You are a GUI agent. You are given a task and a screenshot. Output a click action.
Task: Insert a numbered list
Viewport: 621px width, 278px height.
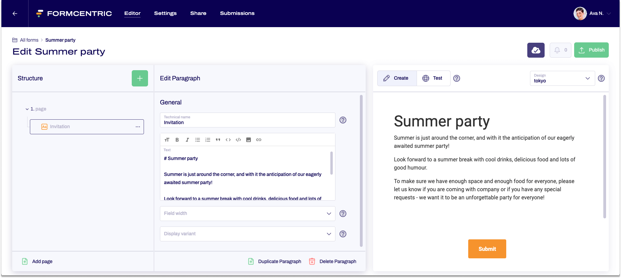[x=208, y=140]
